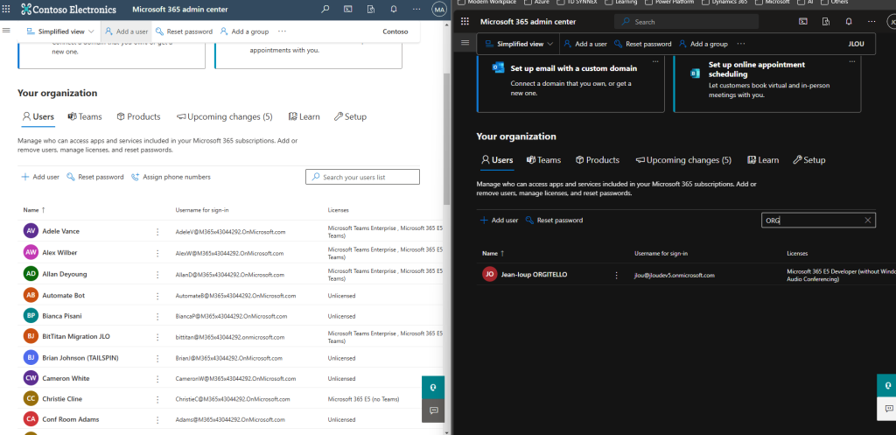Open Upcoming changes (5) tab in left window
The height and width of the screenshot is (435, 896).
pos(225,116)
